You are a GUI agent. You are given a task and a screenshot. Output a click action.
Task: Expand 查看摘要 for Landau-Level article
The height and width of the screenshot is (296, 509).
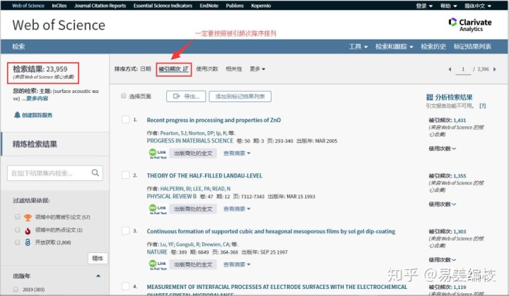237,209
